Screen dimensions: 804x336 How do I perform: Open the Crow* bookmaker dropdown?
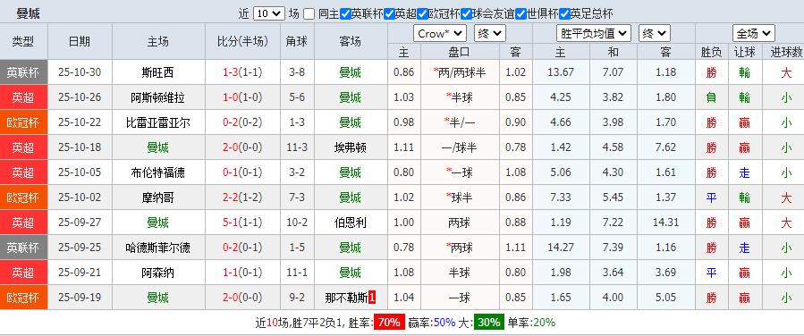440,34
